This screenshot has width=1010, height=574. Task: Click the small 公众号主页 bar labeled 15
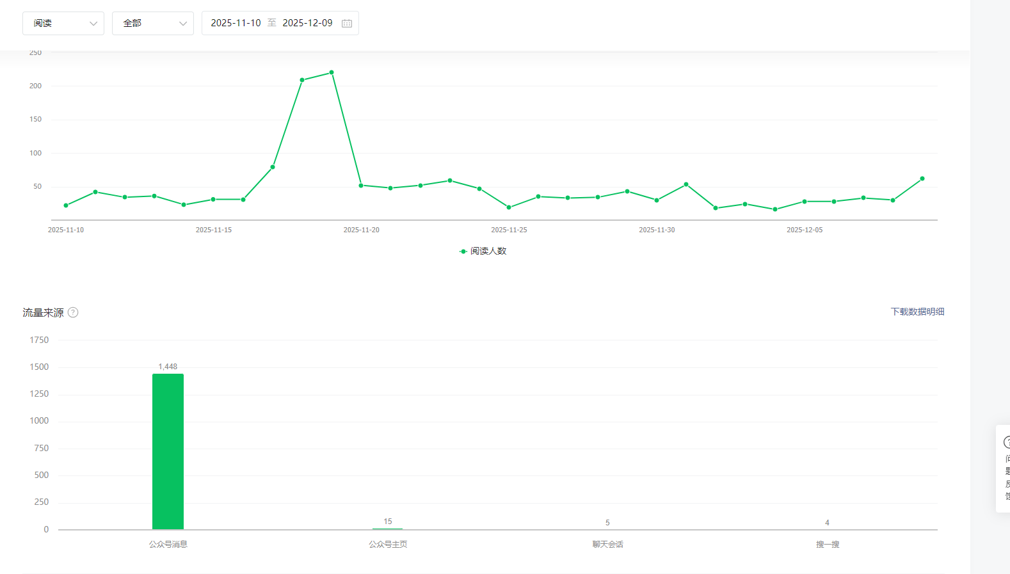[x=388, y=529]
